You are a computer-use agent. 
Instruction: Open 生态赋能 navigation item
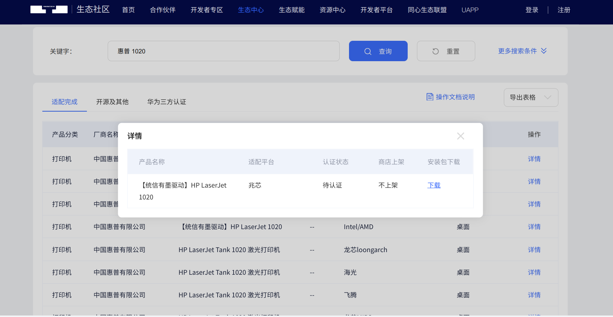click(x=292, y=10)
